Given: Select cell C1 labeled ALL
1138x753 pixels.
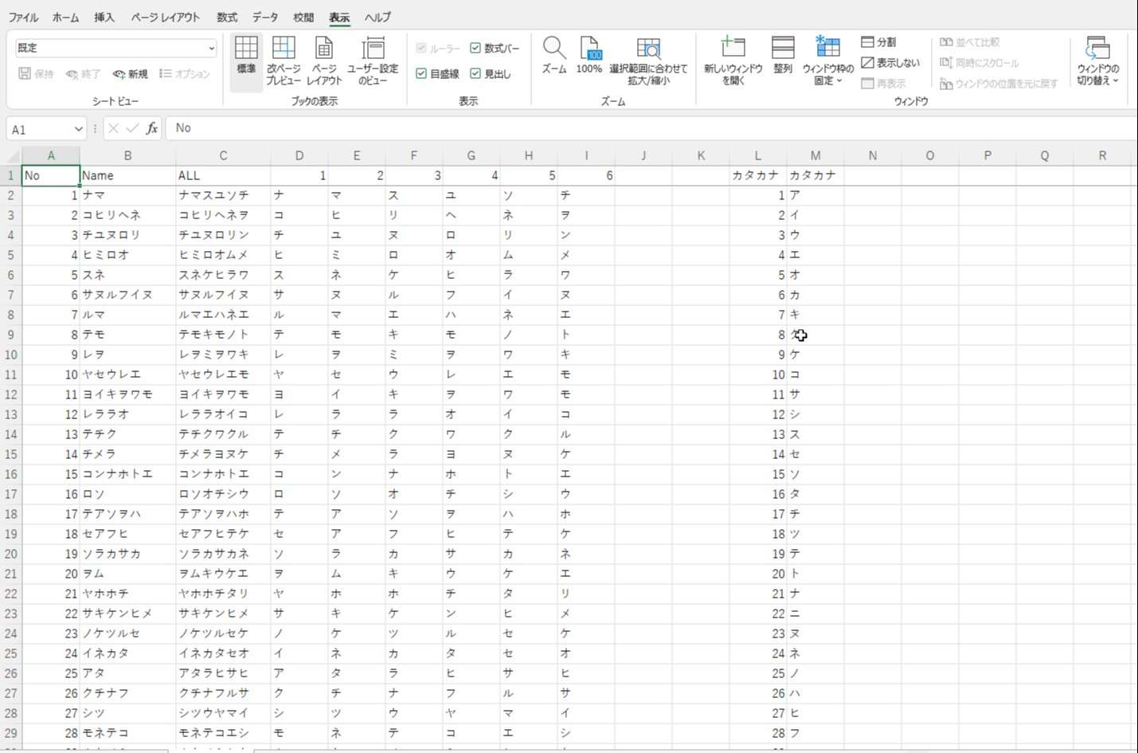Looking at the screenshot, I should click(x=223, y=175).
